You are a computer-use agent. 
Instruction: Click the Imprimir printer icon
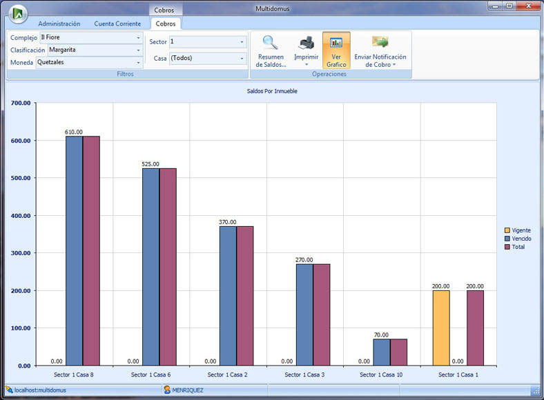(306, 43)
